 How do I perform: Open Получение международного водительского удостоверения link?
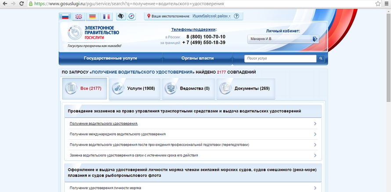coord(117,134)
